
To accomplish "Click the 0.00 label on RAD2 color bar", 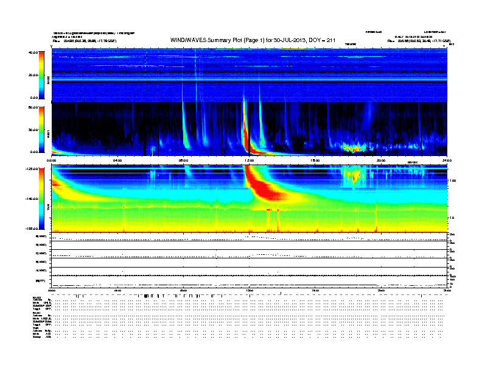I will (34, 98).
